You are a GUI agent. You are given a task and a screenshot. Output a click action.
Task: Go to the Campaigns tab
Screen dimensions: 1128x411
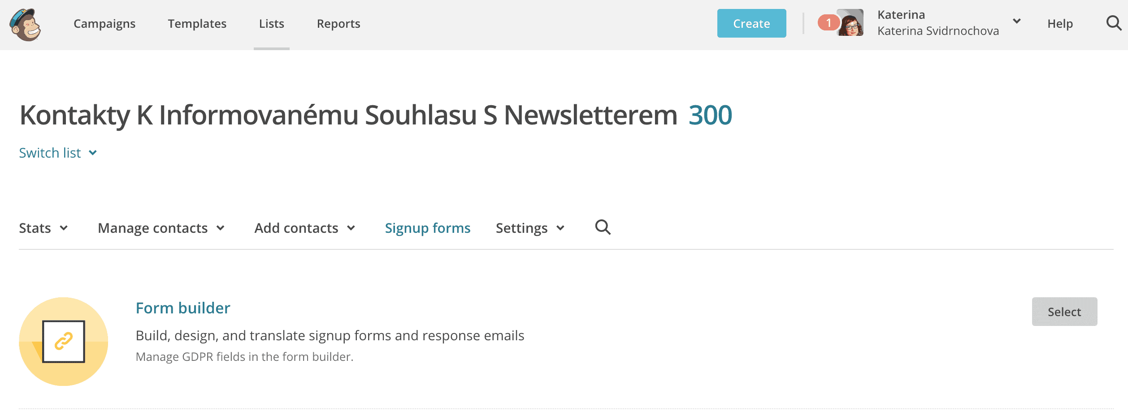point(104,24)
